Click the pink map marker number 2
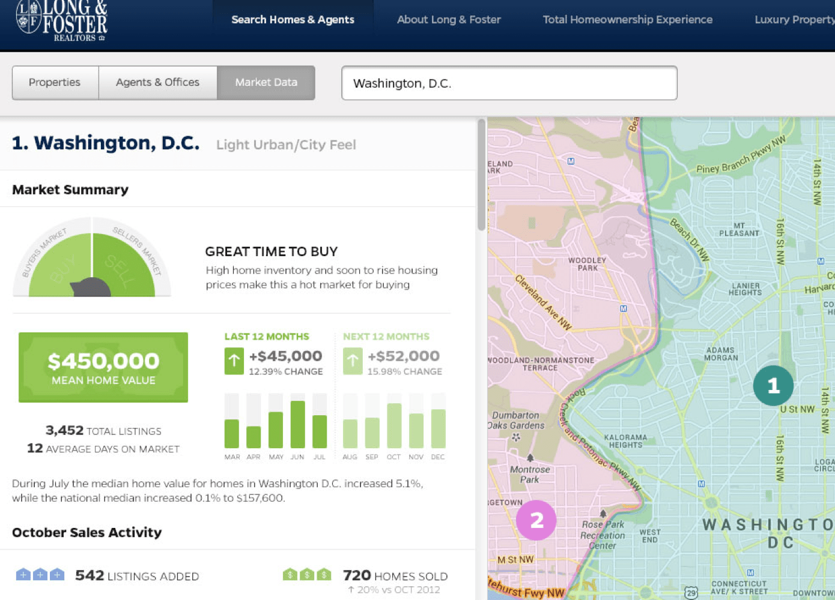The width and height of the screenshot is (835, 600). click(536, 520)
